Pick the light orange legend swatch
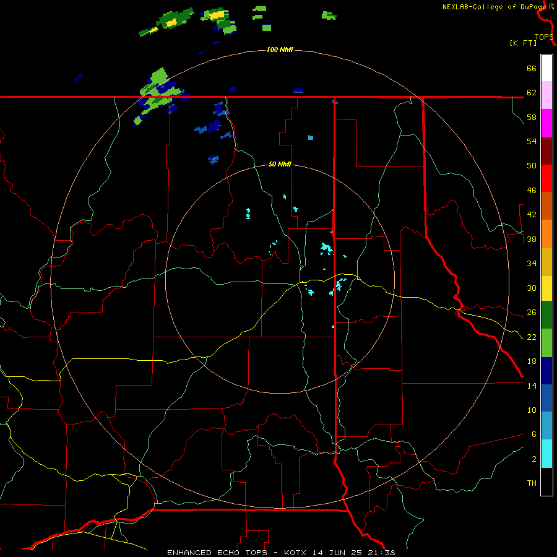The width and height of the screenshot is (557, 557). [546, 234]
